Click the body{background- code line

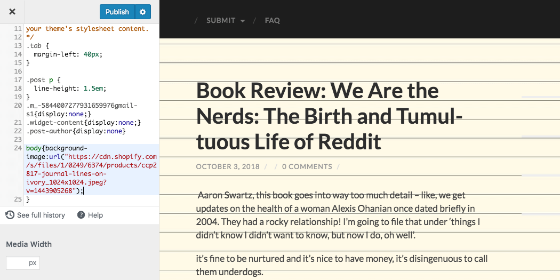(x=57, y=148)
